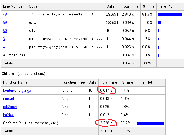This screenshot has width=188, height=136.
Task: Open line 48 link in profiler
Action: click(5, 14)
